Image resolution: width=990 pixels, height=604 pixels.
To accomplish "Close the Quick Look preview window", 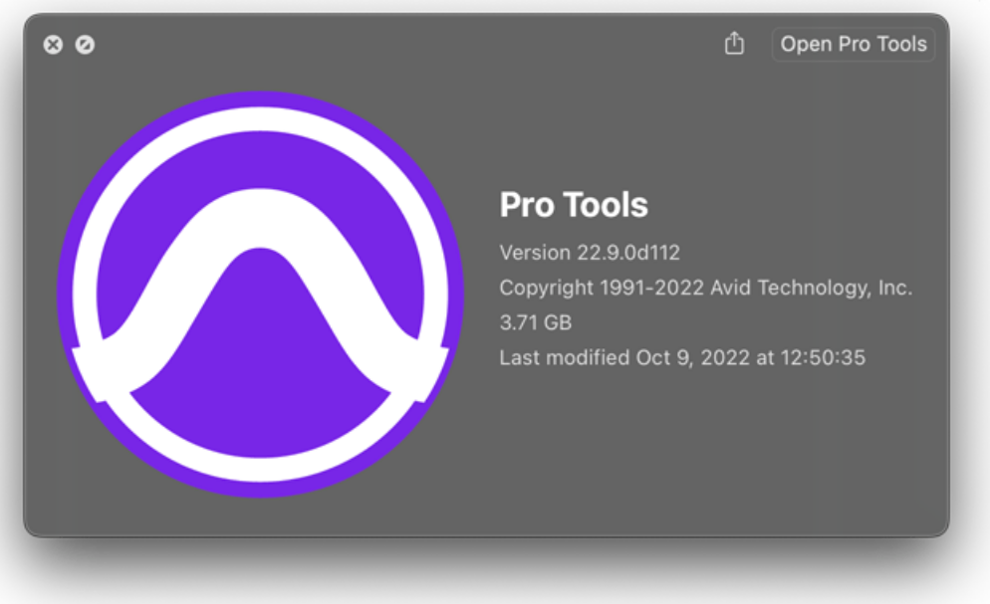I will 53,45.
